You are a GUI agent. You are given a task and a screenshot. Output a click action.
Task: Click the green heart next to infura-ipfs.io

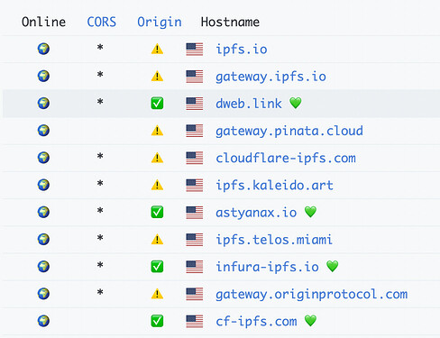click(x=333, y=267)
